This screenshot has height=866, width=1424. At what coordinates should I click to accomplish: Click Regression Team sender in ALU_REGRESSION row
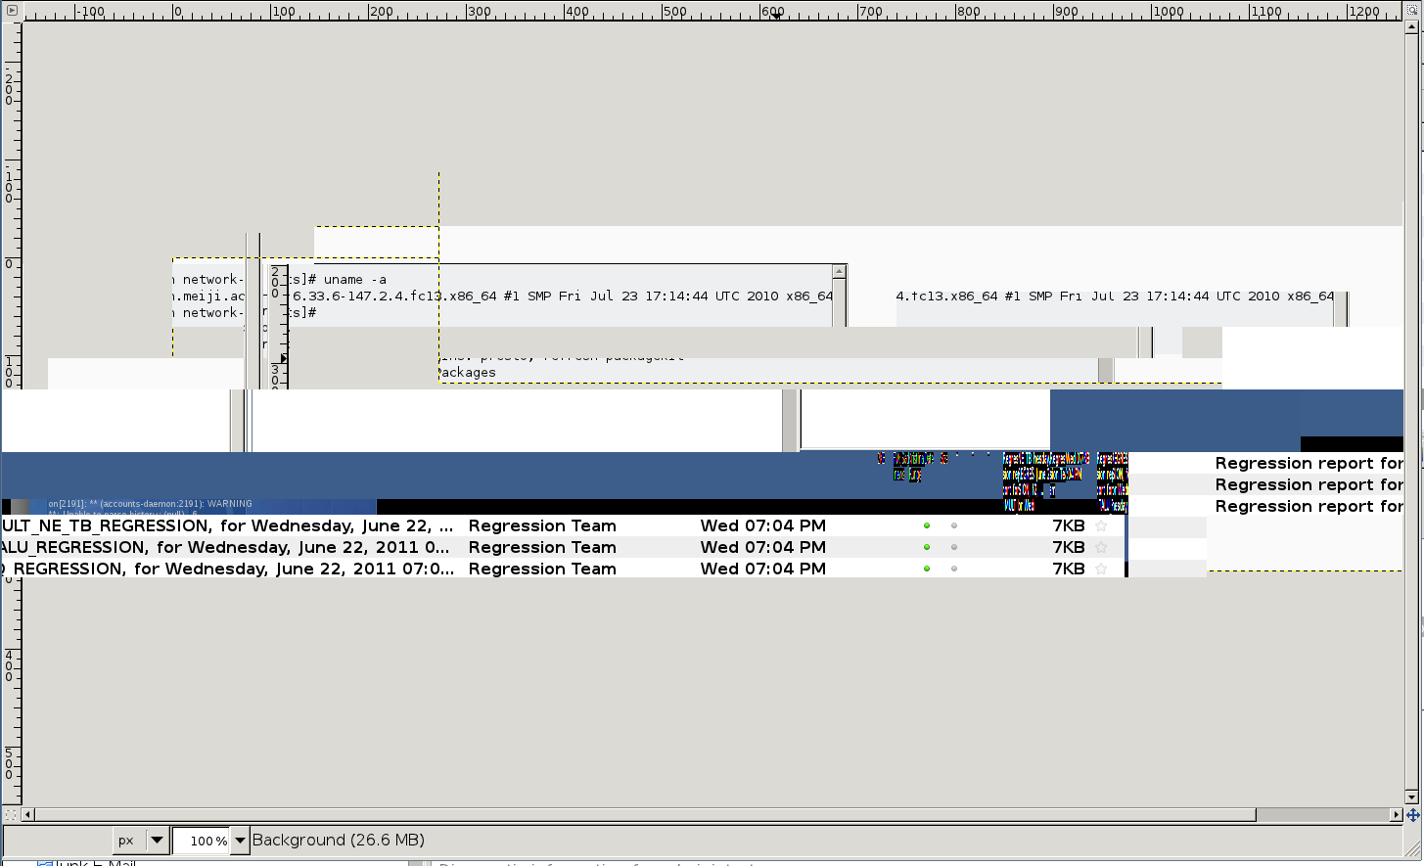[x=542, y=547]
